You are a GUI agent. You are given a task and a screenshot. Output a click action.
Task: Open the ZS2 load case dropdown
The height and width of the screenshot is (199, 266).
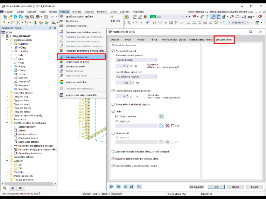(182, 17)
